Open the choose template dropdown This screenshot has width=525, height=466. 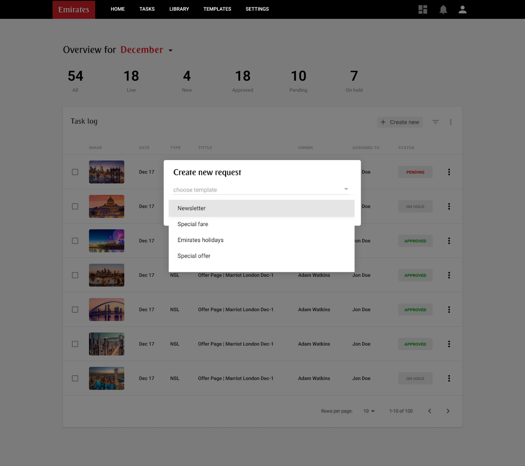(x=261, y=190)
